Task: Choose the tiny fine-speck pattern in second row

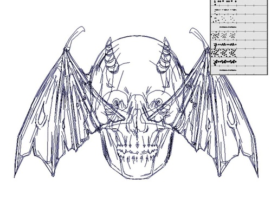Action: (x=225, y=10)
